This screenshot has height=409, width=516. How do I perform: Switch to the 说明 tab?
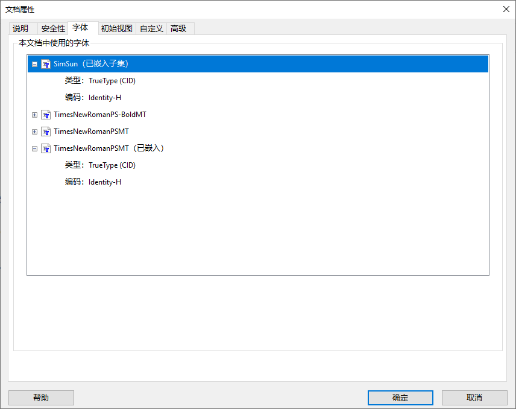[x=22, y=28]
